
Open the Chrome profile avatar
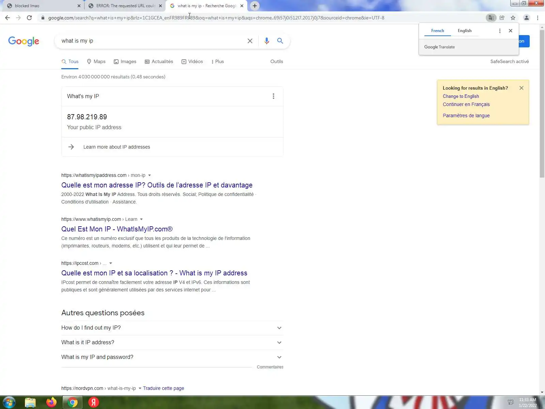click(526, 18)
